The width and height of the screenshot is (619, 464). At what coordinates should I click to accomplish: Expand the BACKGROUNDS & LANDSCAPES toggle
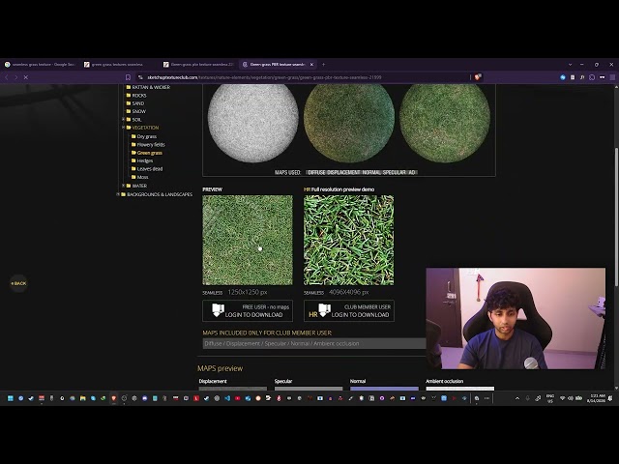click(x=118, y=194)
